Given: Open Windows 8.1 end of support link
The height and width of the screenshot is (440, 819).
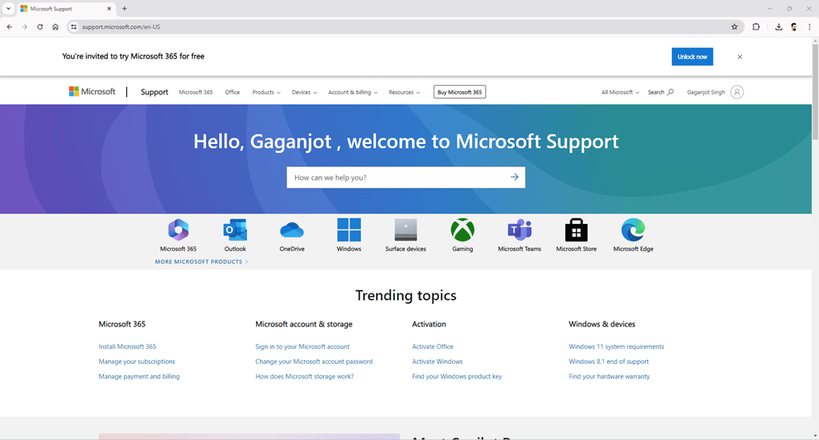Looking at the screenshot, I should tap(609, 361).
